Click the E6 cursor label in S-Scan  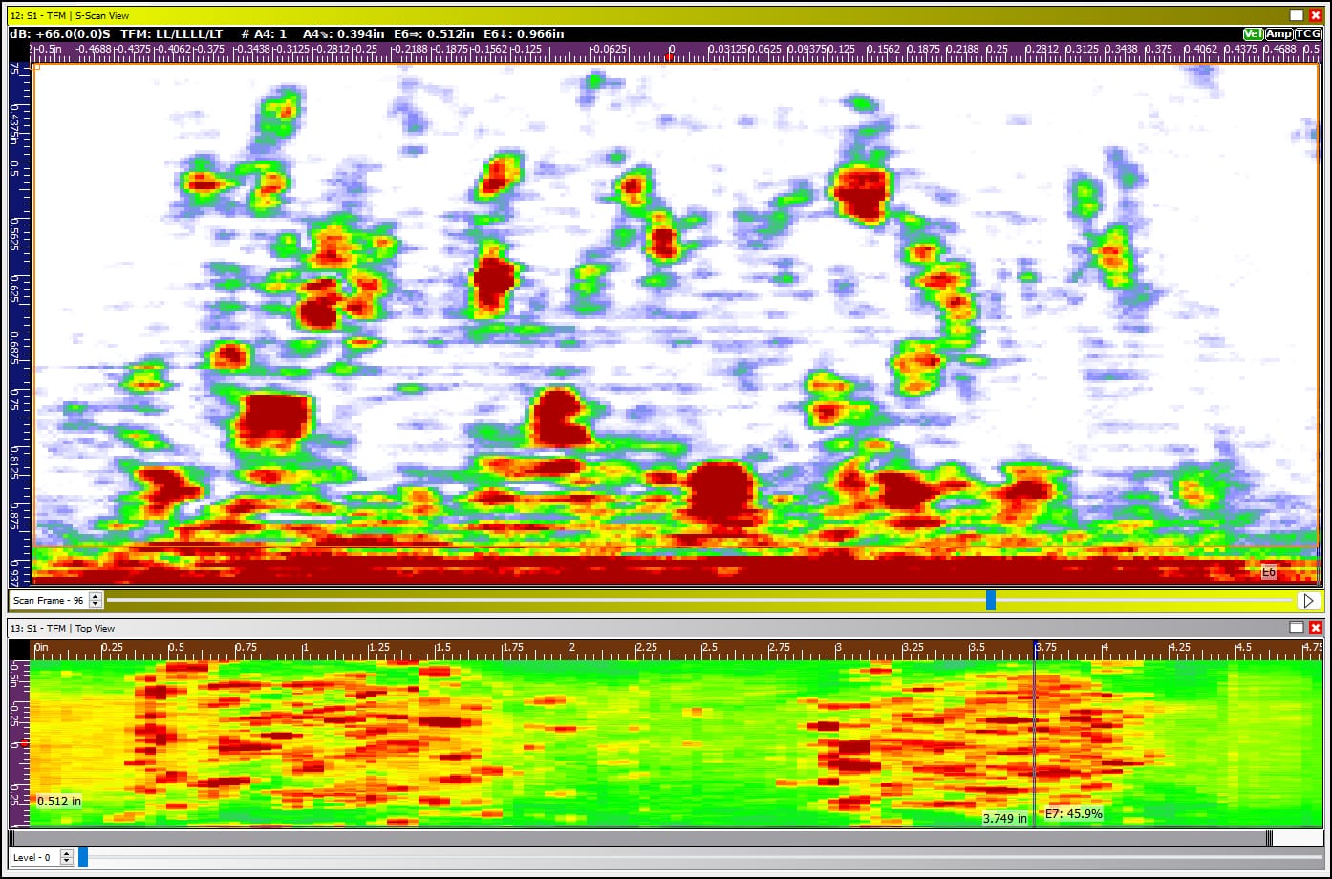tap(1269, 572)
